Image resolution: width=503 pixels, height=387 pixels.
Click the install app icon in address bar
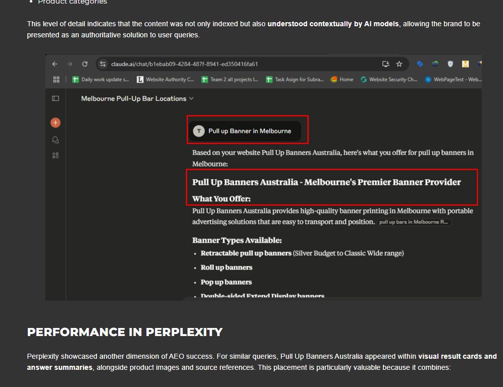(x=386, y=64)
